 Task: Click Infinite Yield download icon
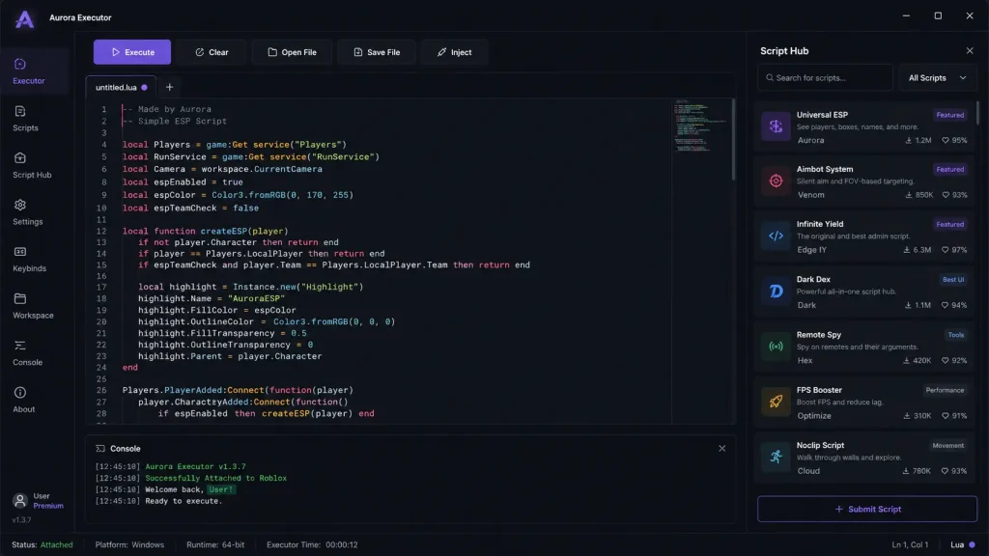point(906,250)
